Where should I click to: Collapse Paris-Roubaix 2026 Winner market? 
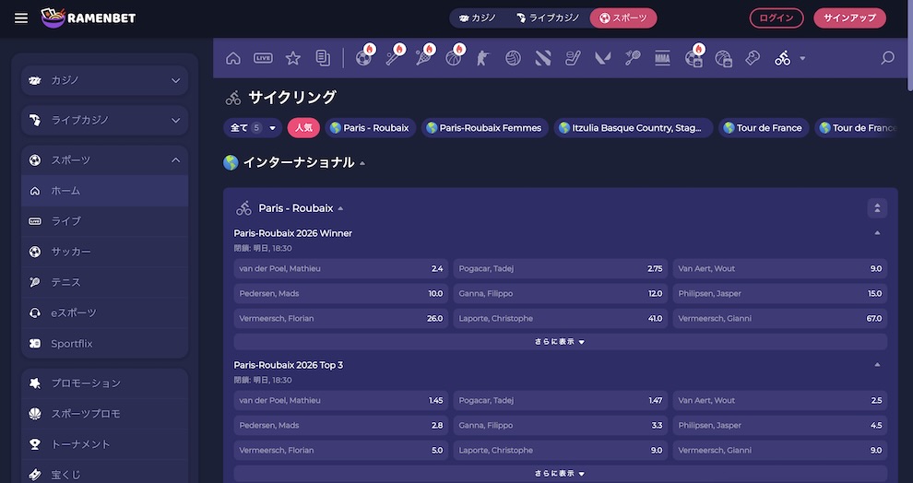[x=877, y=233]
